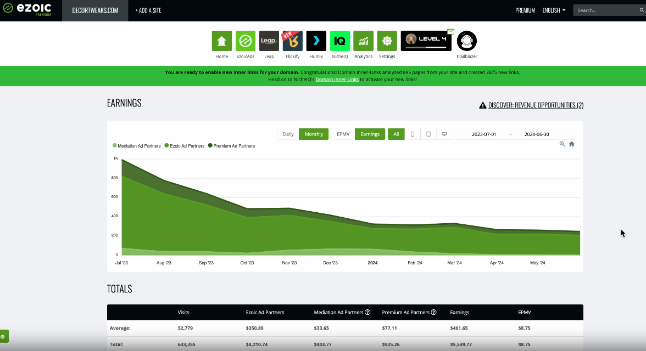Image resolution: width=646 pixels, height=351 pixels.
Task: Open the Leap tool icon
Action: coord(269,41)
